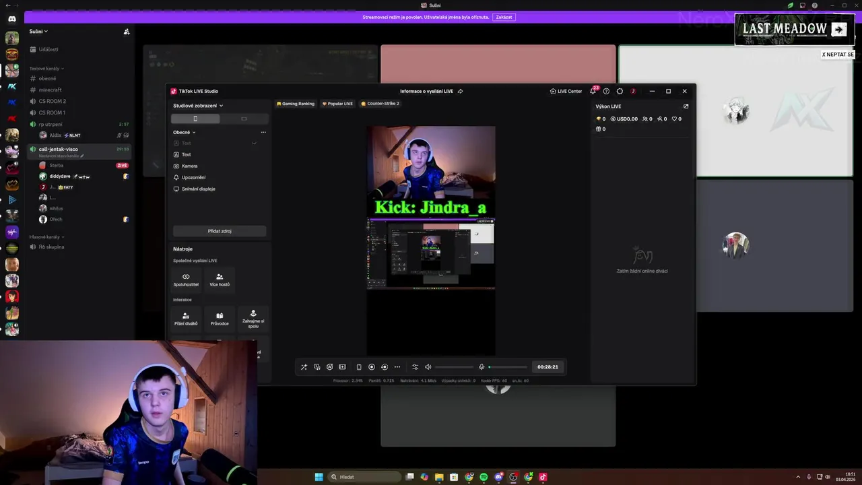Select the Popular LIVE tag
The image size is (862, 485).
click(337, 104)
